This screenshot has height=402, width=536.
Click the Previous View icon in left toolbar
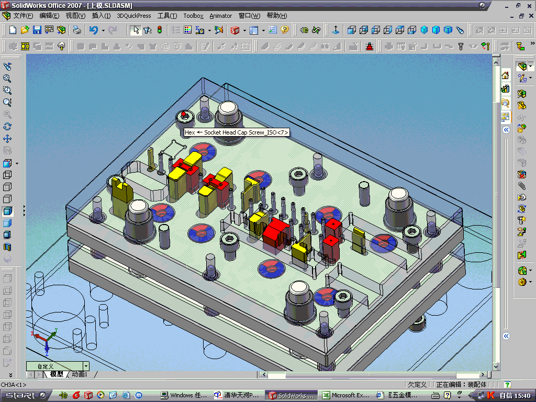[x=7, y=66]
